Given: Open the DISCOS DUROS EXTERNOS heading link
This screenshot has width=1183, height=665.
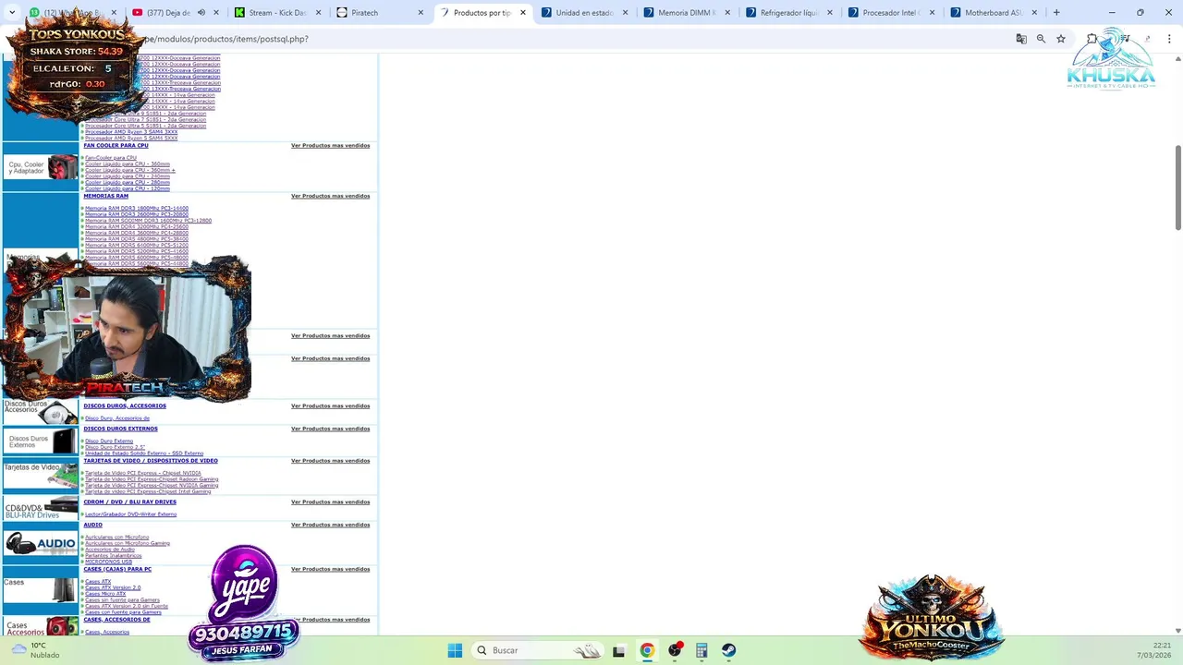Looking at the screenshot, I should coord(120,429).
